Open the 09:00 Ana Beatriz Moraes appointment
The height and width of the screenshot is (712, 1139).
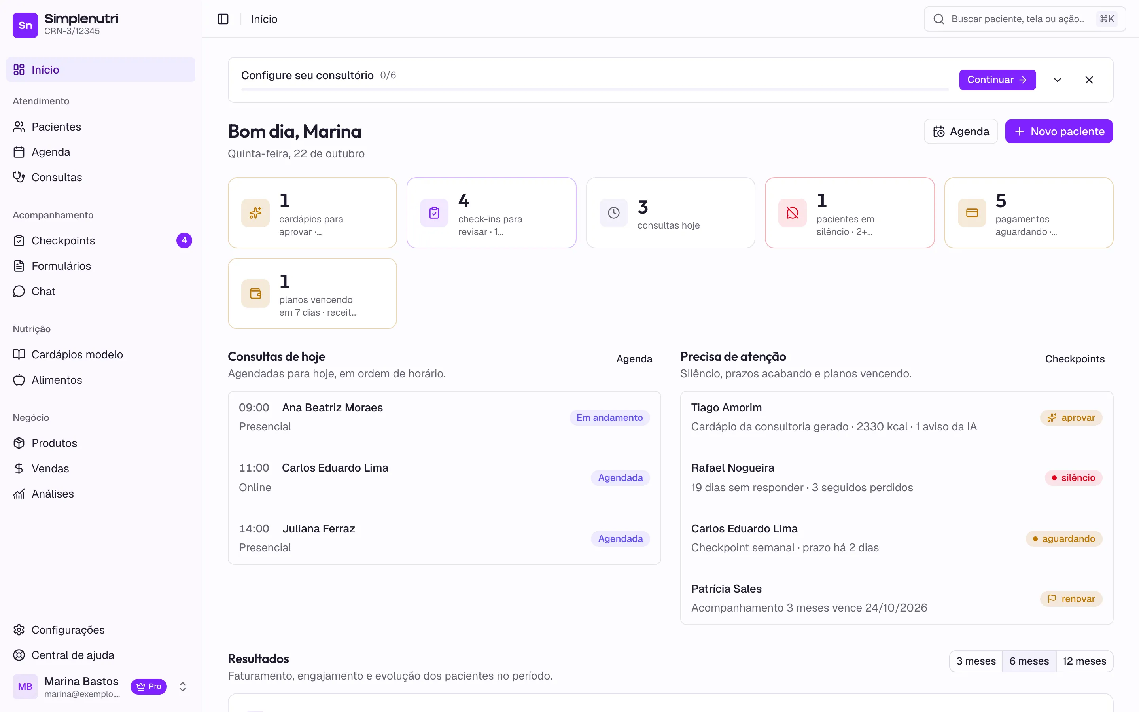point(444,417)
